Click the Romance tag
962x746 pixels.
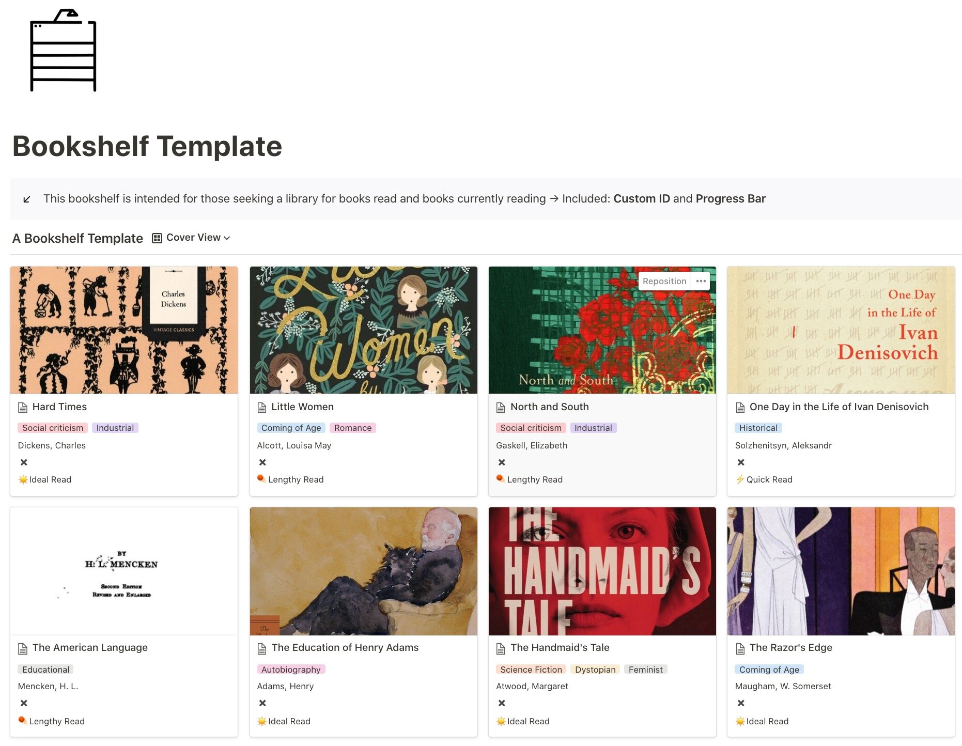click(x=353, y=428)
